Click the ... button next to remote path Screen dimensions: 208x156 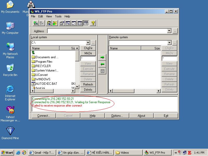pos(174,43)
